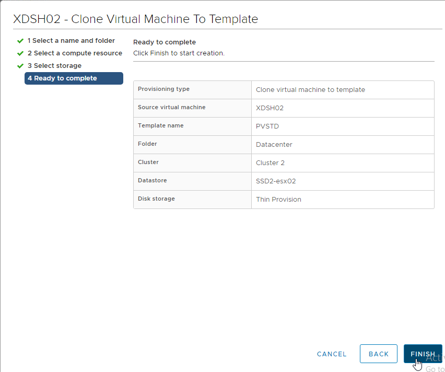Click green checkmark beside Select a compute resource
The image size is (445, 372).
click(20, 53)
